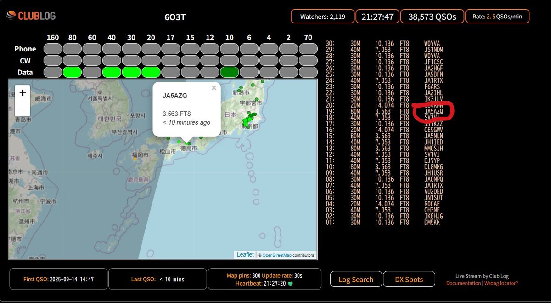Open the Documentation link
This screenshot has height=303, width=551.
(463, 283)
